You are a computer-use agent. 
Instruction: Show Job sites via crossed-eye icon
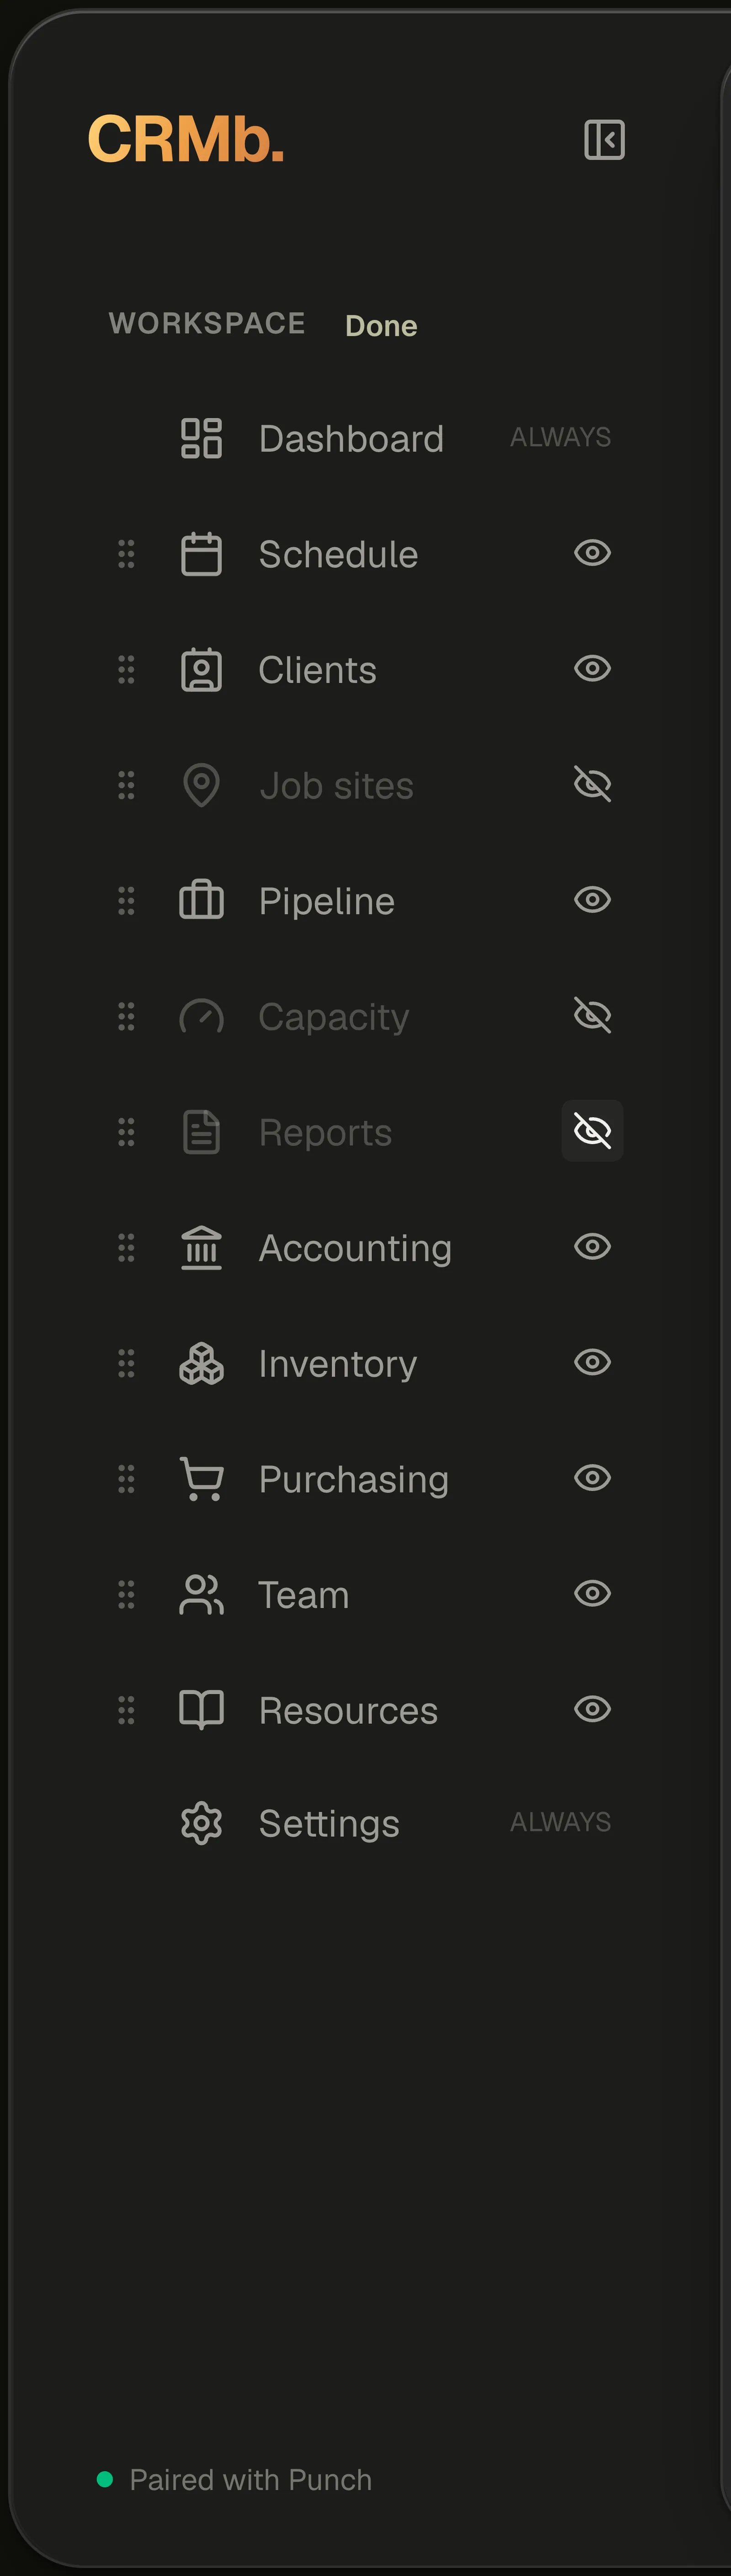tap(592, 784)
